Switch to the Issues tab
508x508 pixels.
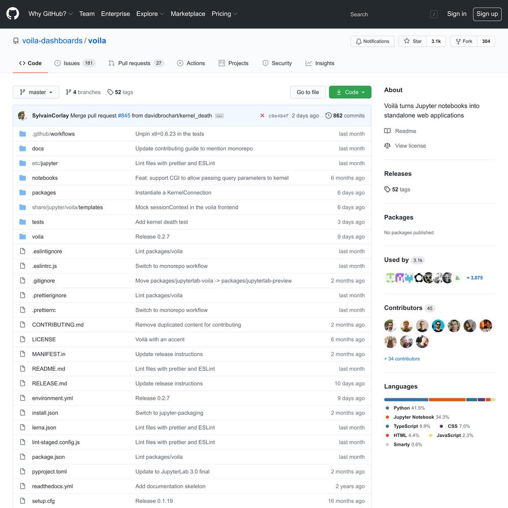pyautogui.click(x=75, y=63)
